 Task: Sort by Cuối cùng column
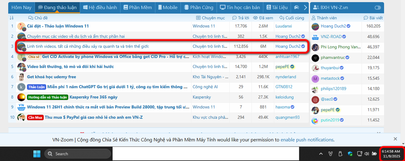[291, 18]
